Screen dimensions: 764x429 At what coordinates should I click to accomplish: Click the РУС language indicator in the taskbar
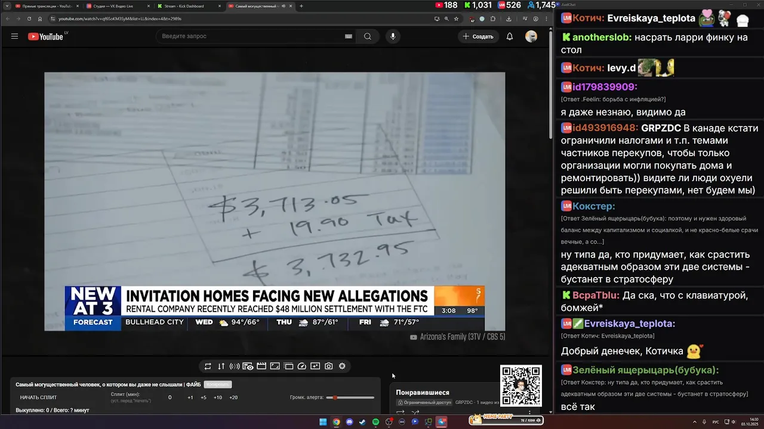pos(716,422)
